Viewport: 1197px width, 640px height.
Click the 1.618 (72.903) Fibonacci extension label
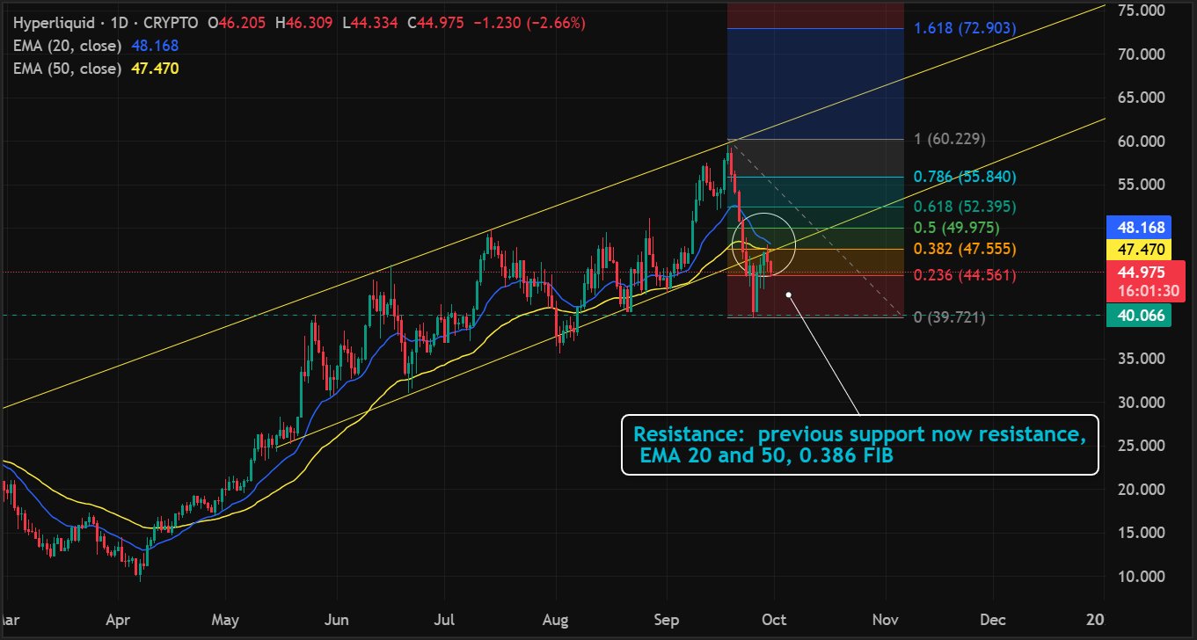pos(964,29)
